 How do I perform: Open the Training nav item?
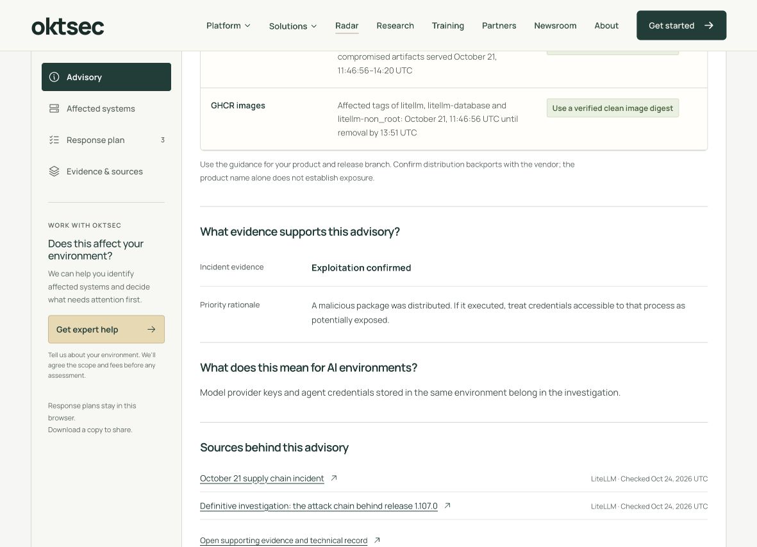coord(448,26)
